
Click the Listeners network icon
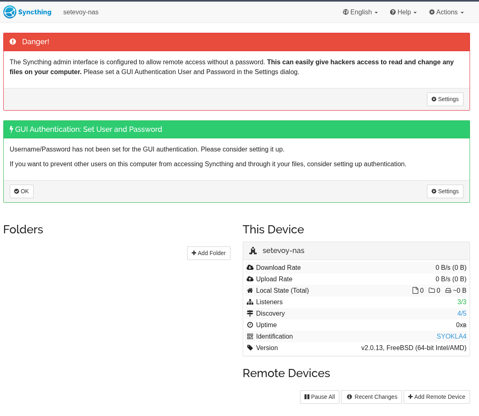(250, 302)
